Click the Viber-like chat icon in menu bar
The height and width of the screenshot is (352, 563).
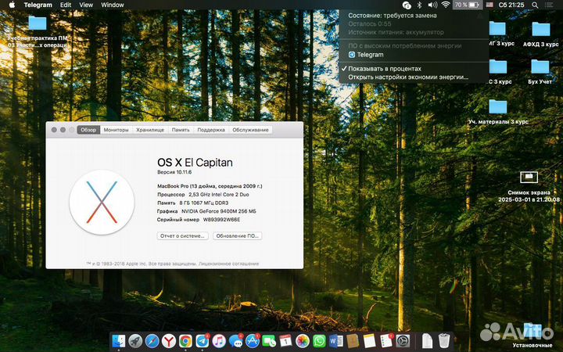coord(407,5)
